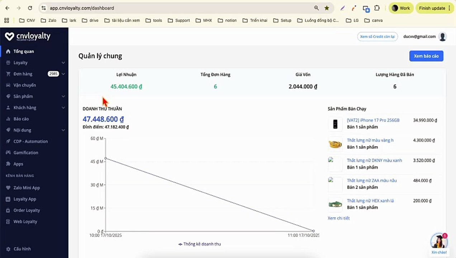Open Thắt lưng nữ DKNY màu xanh link
Viewport: 456px width, 258px height.
pos(374,161)
